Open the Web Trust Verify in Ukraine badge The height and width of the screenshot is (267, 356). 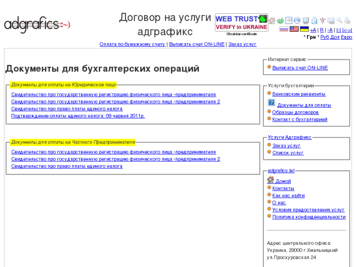tap(241, 23)
